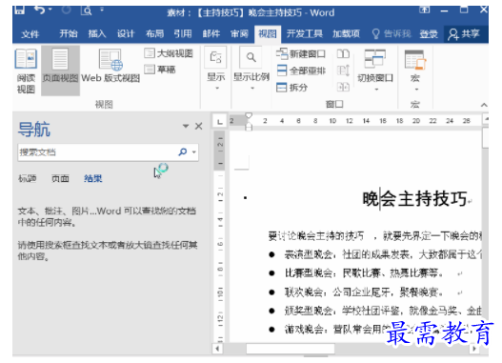Collapse the ribbon with the chevron
The height and width of the screenshot is (363, 502).
pyautogui.click(x=484, y=105)
